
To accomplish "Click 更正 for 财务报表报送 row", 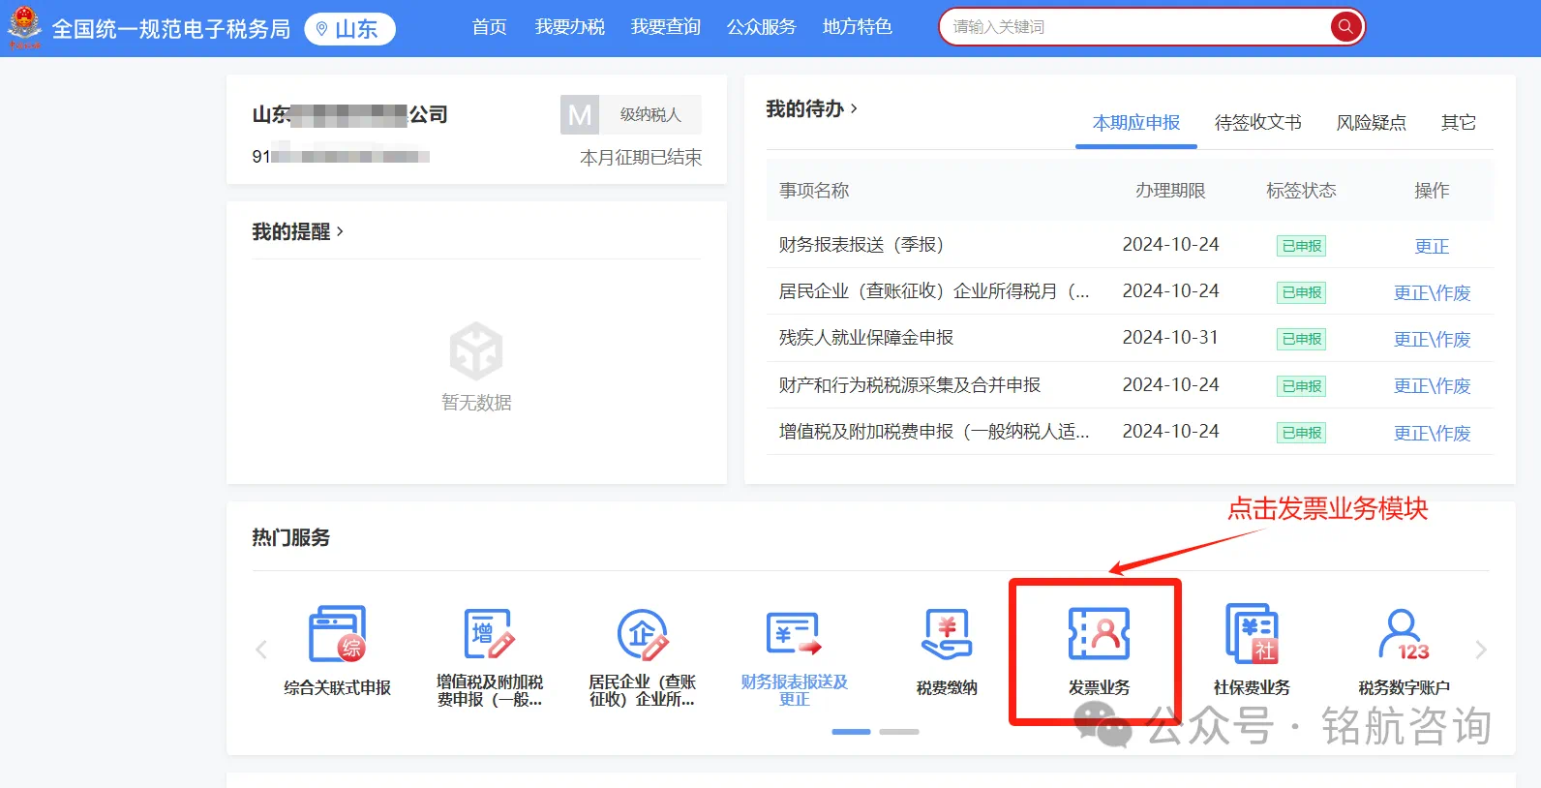I will coord(1432,246).
